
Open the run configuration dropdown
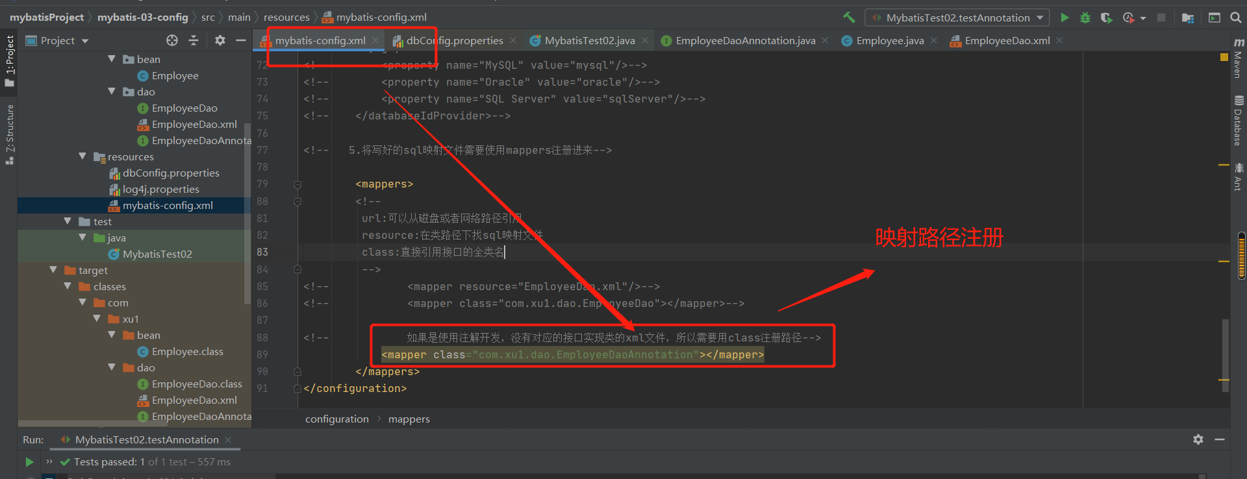pos(957,18)
